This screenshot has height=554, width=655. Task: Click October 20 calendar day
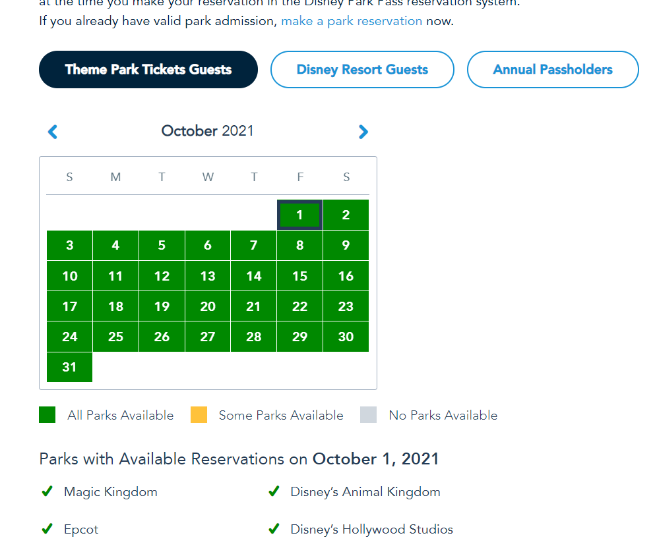[208, 306]
